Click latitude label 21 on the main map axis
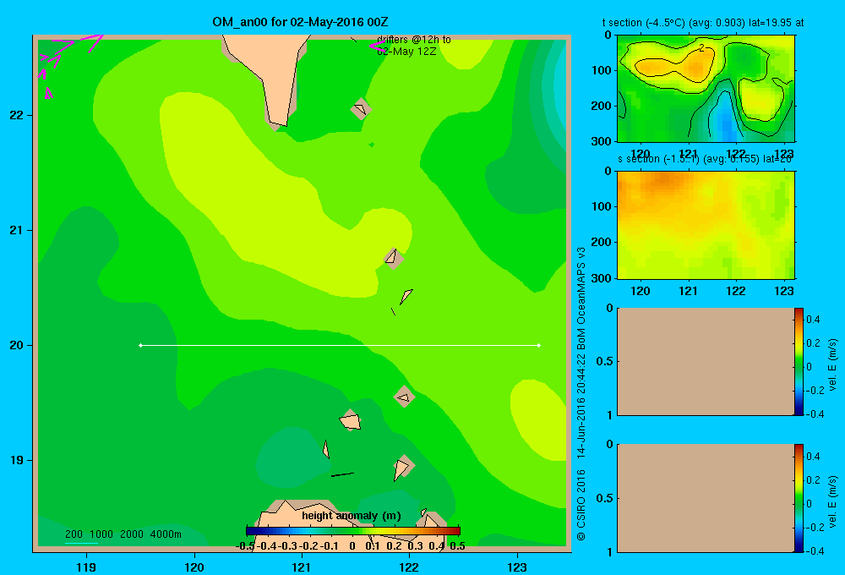The width and height of the screenshot is (845, 575). 17,230
